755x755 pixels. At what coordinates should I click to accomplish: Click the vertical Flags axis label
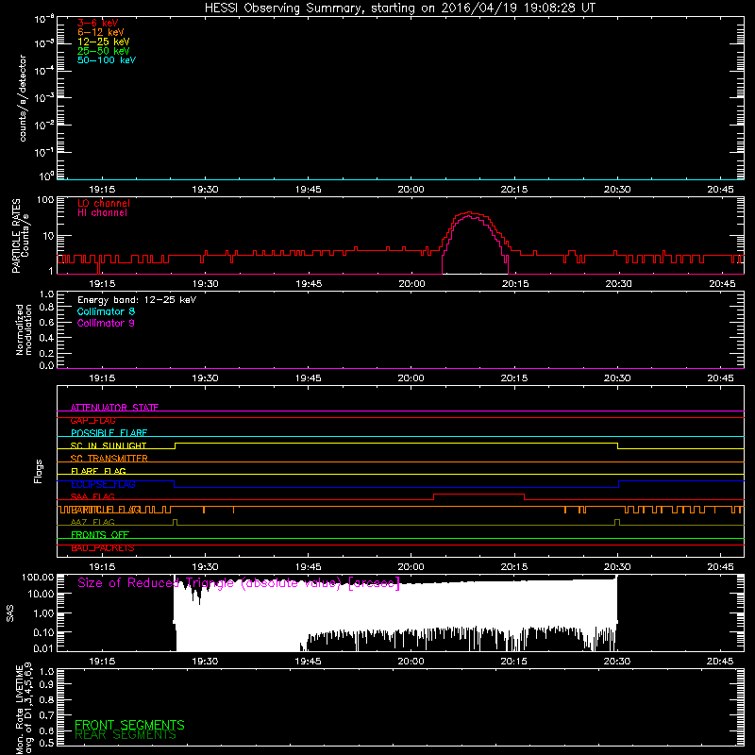coord(39,471)
